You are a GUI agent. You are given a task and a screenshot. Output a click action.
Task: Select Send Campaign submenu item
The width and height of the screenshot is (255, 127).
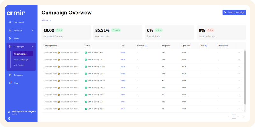click(21, 60)
